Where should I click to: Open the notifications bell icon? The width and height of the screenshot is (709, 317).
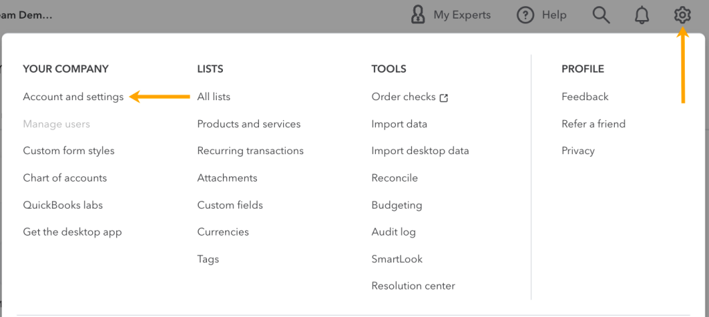click(643, 15)
